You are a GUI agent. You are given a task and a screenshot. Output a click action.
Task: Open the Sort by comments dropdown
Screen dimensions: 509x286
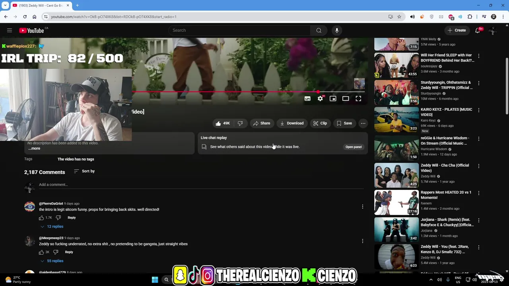pyautogui.click(x=84, y=171)
